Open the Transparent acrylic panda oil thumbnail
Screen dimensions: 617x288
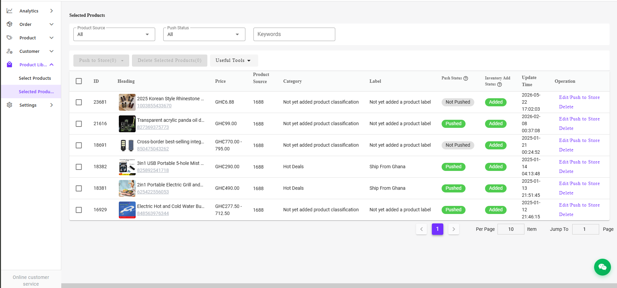point(127,124)
